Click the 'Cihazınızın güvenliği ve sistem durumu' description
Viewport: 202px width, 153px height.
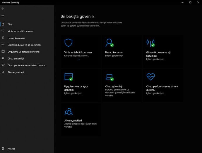point(91,24)
